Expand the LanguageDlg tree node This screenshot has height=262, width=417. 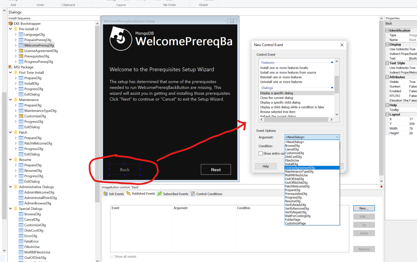pyautogui.click(x=16, y=34)
